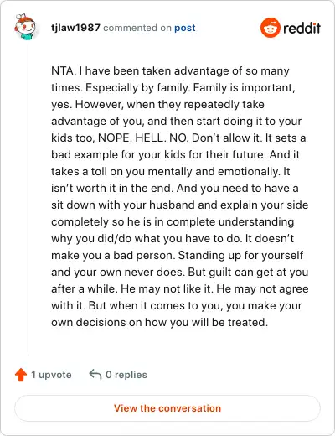Image resolution: width=335 pixels, height=436 pixels.
Task: Click the final line ending "will be treated."
Action: (x=159, y=323)
